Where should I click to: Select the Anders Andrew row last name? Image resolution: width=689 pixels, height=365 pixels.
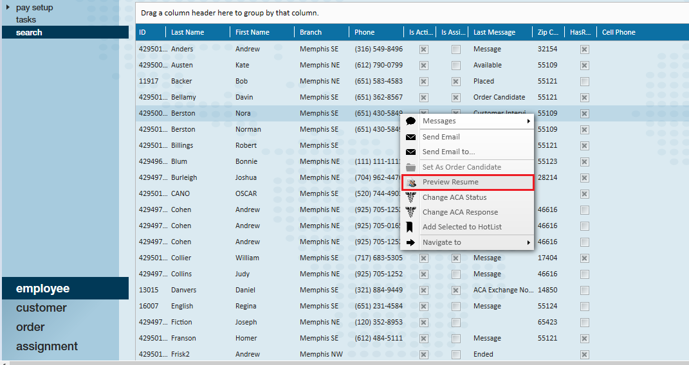182,49
